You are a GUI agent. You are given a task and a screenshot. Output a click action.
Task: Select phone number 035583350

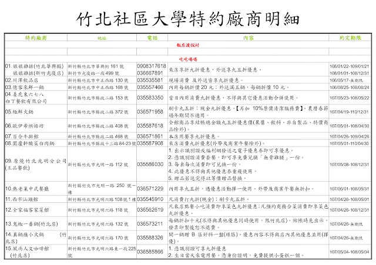[150, 98]
